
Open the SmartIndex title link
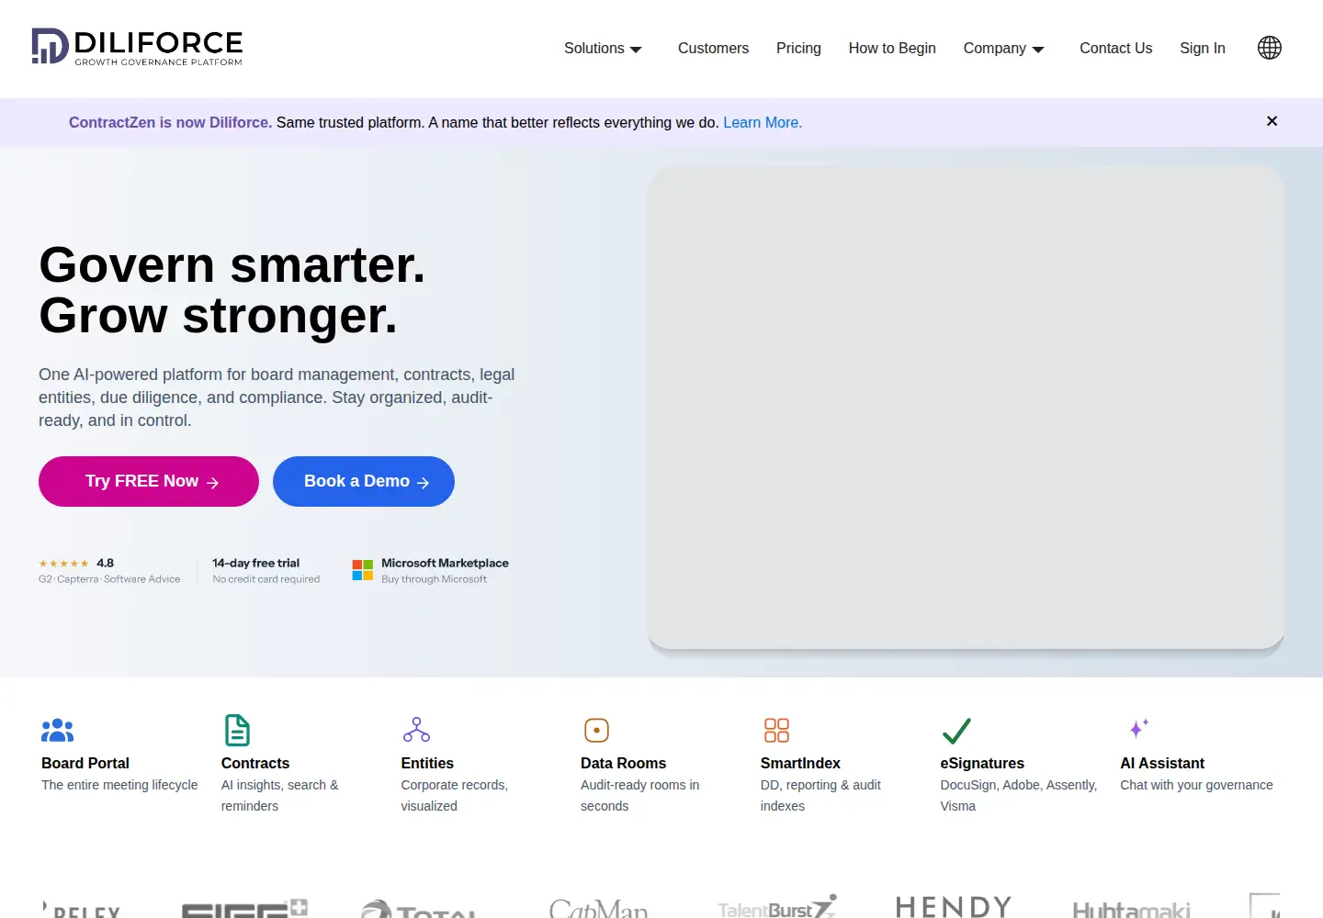[800, 763]
